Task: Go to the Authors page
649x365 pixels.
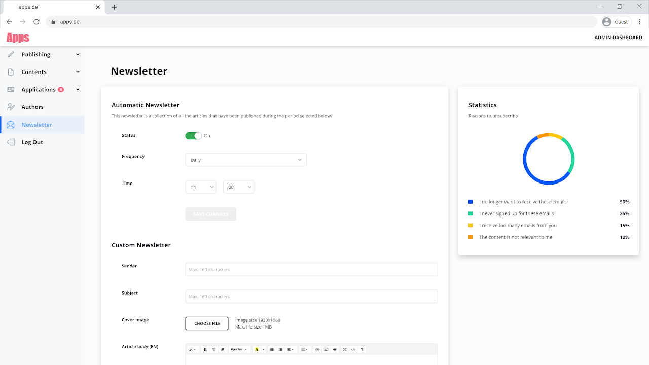Action: point(42,107)
